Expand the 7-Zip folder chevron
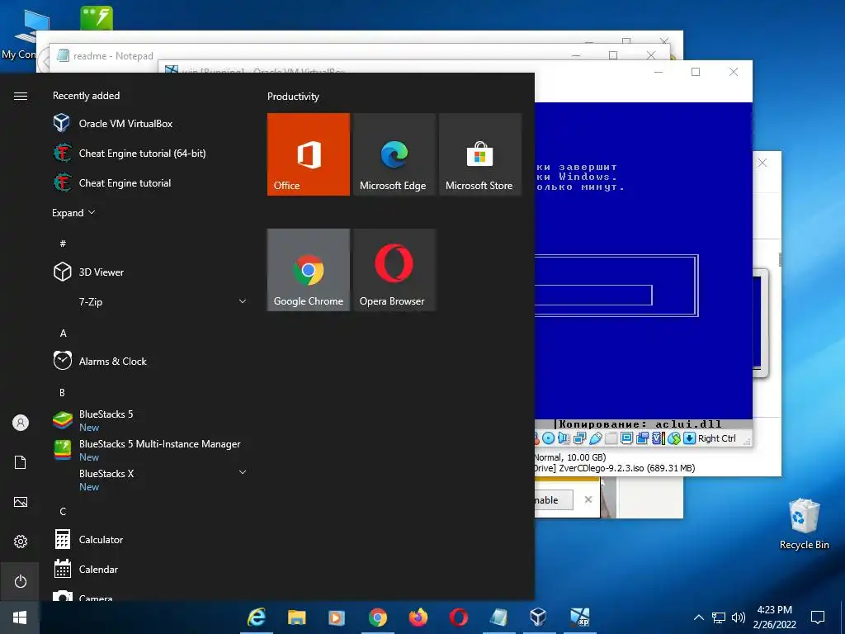Image resolution: width=845 pixels, height=634 pixels. [x=243, y=301]
